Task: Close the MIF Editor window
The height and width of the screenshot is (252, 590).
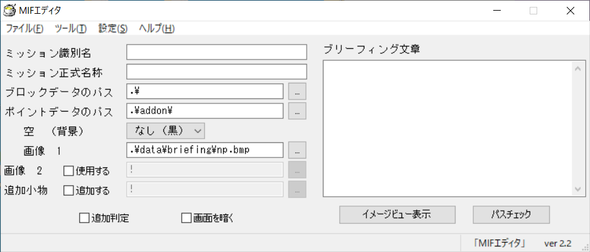Action: tap(570, 11)
